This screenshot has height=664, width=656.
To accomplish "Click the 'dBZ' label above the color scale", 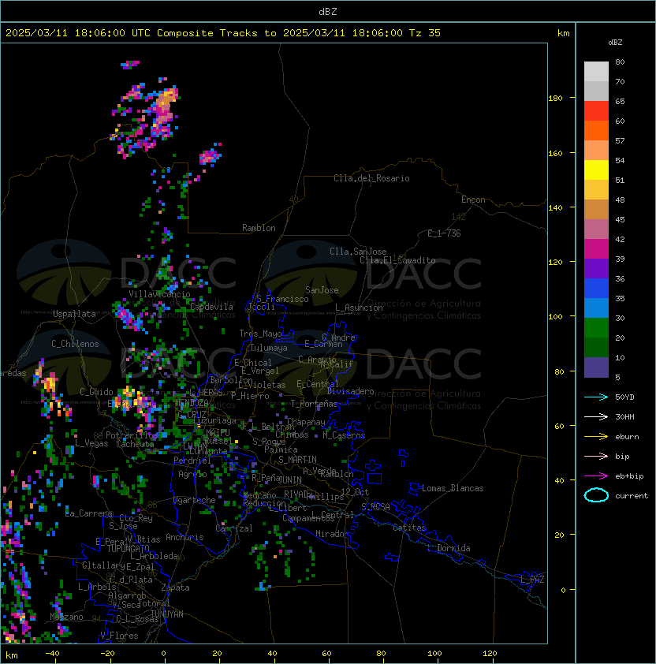I will click(615, 43).
